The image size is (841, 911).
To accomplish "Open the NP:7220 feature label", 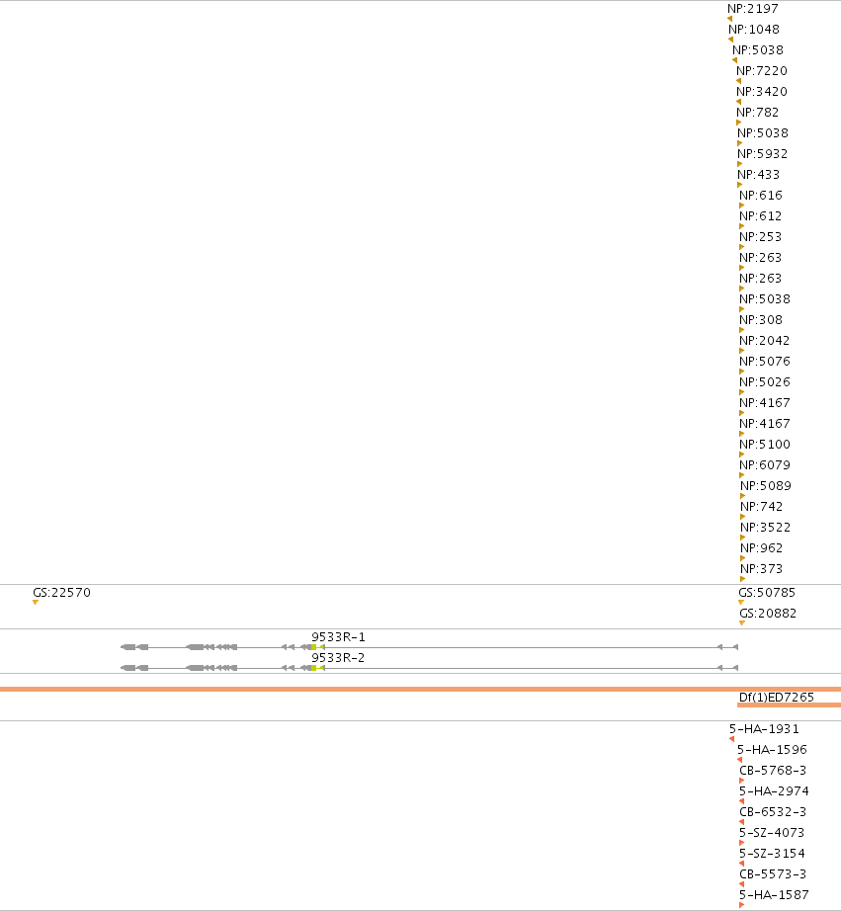I will click(762, 71).
